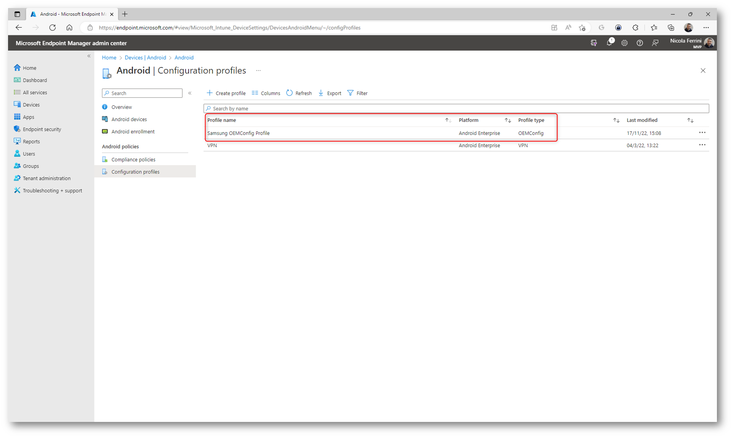Open browser Settings and more menu

pyautogui.click(x=706, y=28)
